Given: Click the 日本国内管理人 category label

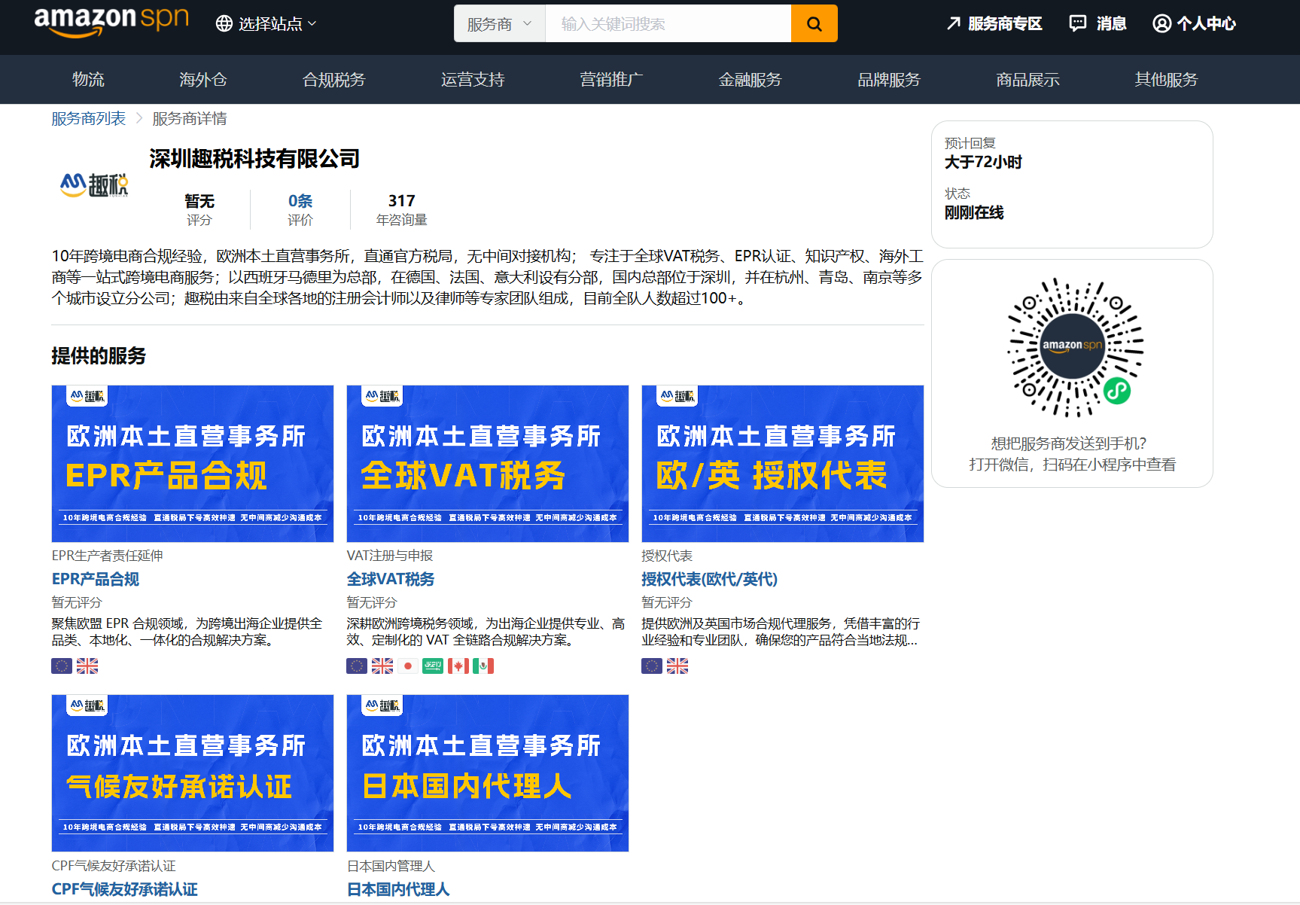Looking at the screenshot, I should coord(391,866).
